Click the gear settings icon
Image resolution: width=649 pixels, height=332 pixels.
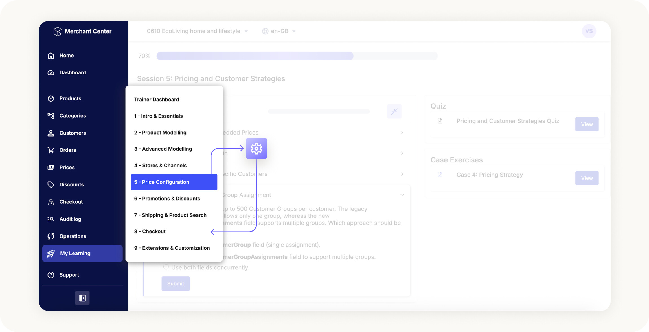(256, 148)
